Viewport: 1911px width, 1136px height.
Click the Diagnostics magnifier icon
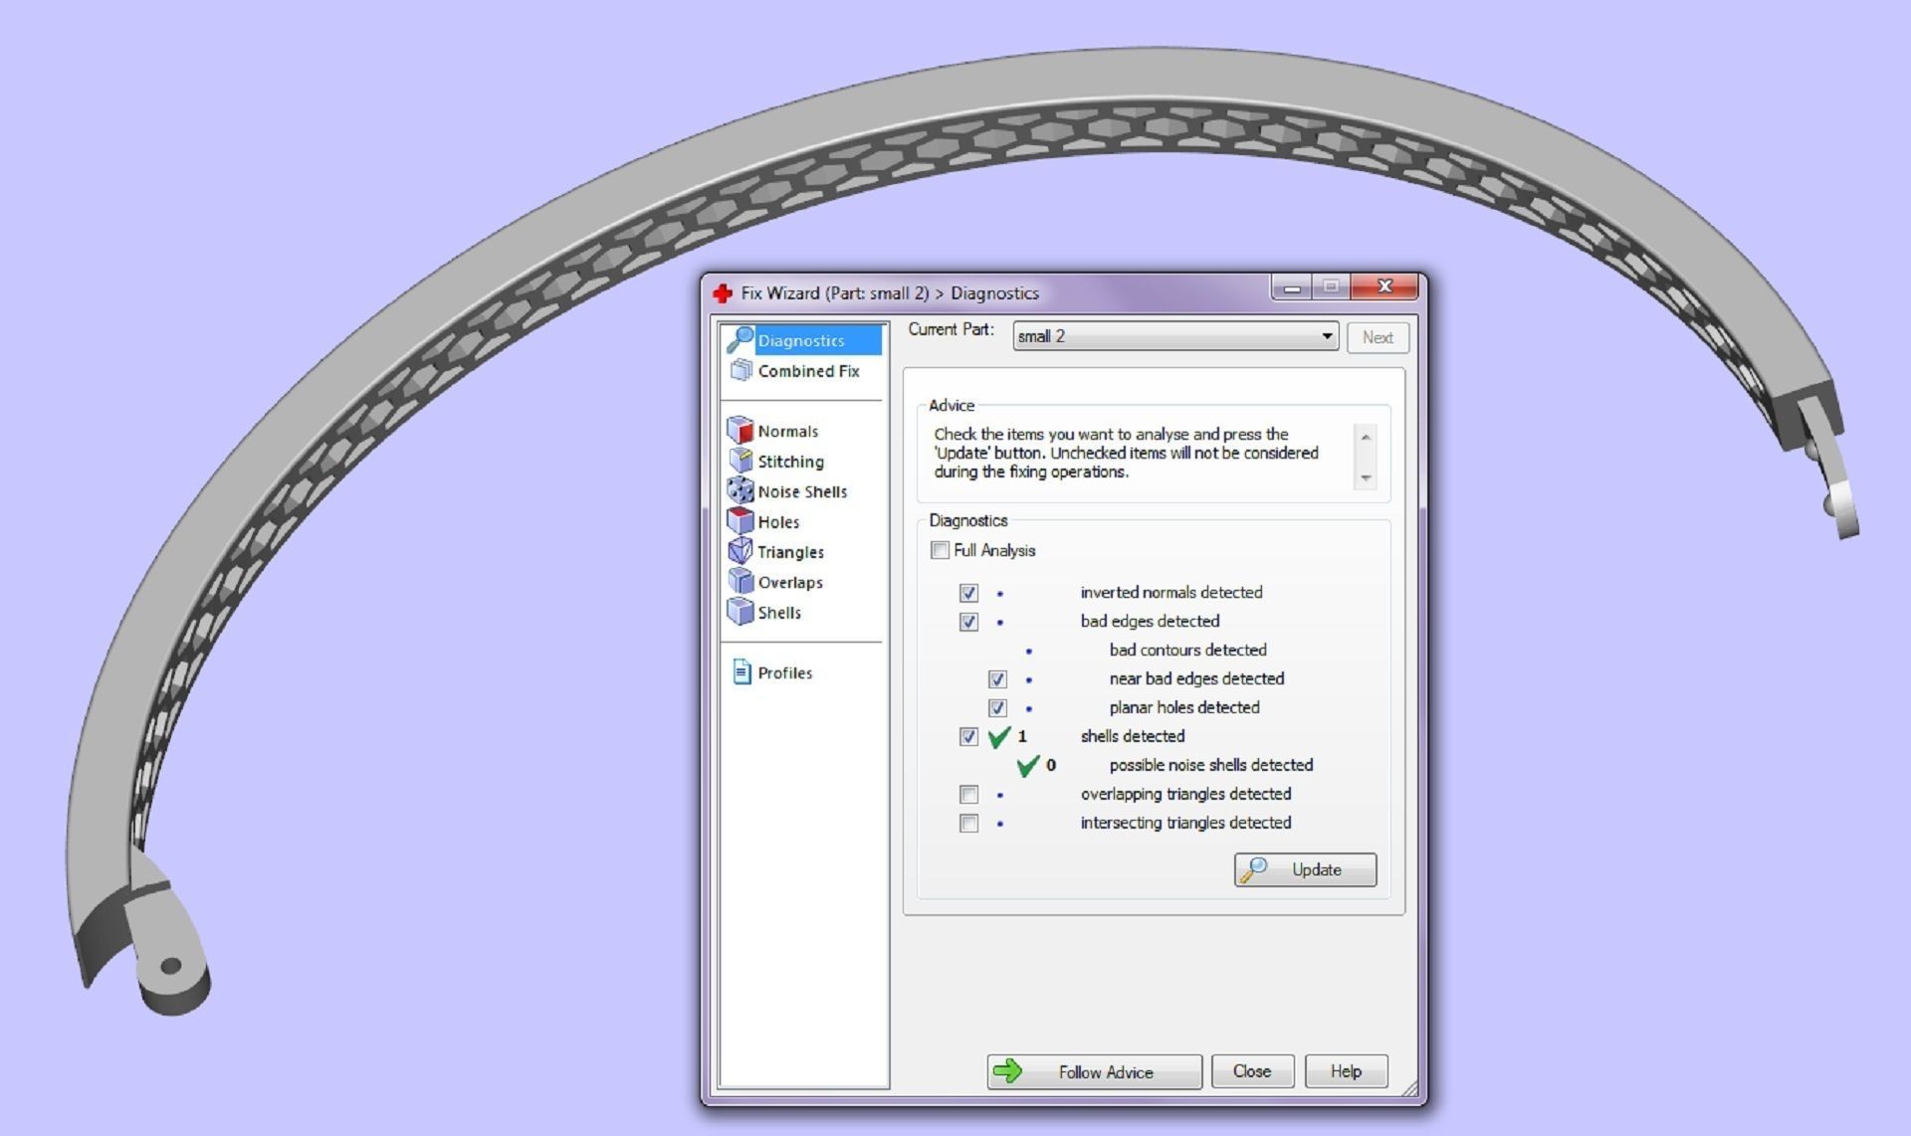[x=741, y=339]
